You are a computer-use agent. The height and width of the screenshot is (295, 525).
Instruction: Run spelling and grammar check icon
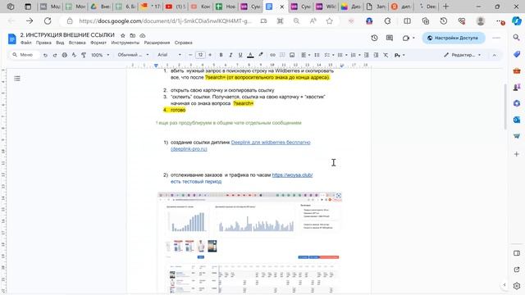pos(74,55)
